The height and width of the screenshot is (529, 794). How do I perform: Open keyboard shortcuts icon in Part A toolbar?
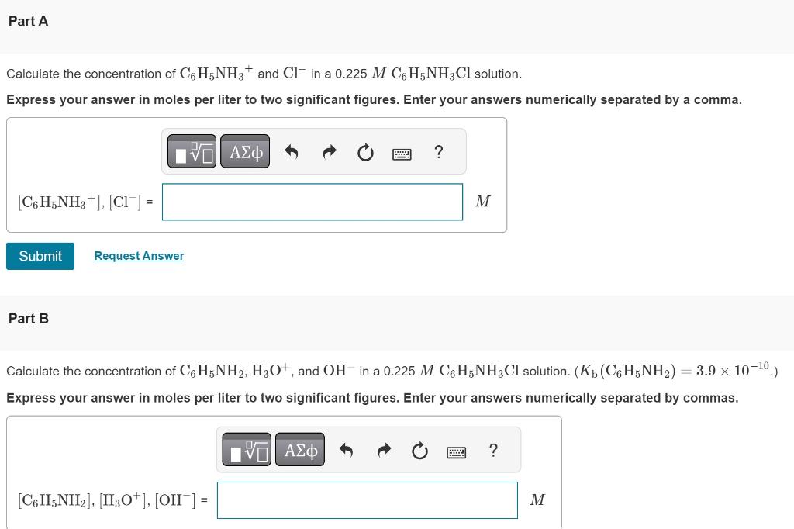[x=401, y=153]
